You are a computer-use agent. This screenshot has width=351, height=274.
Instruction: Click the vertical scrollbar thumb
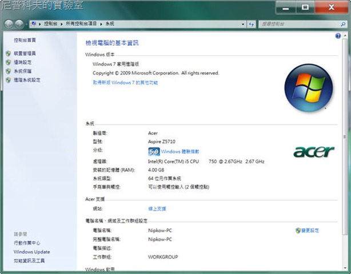tap(345, 137)
